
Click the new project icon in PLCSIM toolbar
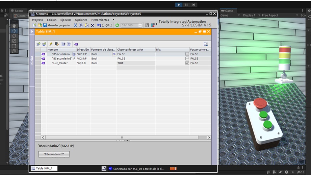click(x=34, y=25)
